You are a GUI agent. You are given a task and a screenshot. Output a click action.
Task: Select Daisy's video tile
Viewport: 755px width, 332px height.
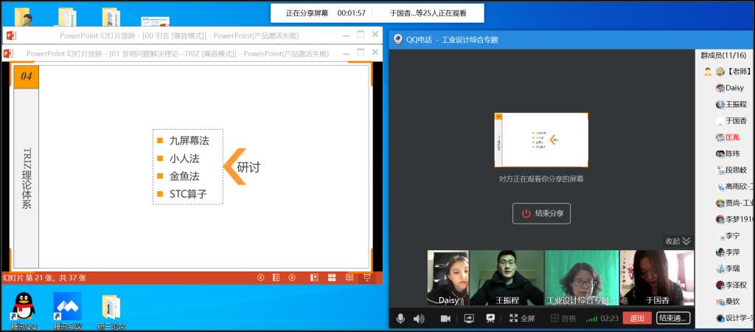(448, 277)
